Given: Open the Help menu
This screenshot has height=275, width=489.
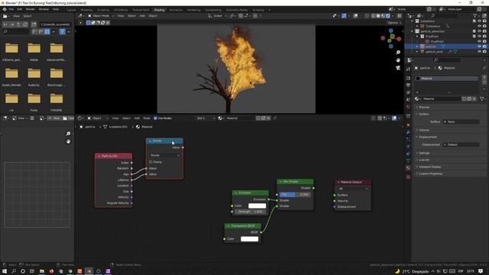Looking at the screenshot, I should pyautogui.click(x=56, y=9).
